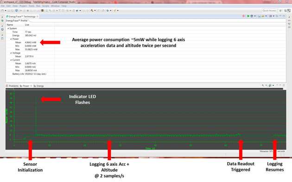Screen dimensions: 292x182
Task: Click the debug bug toolbar icon
Action: tap(77, 11)
